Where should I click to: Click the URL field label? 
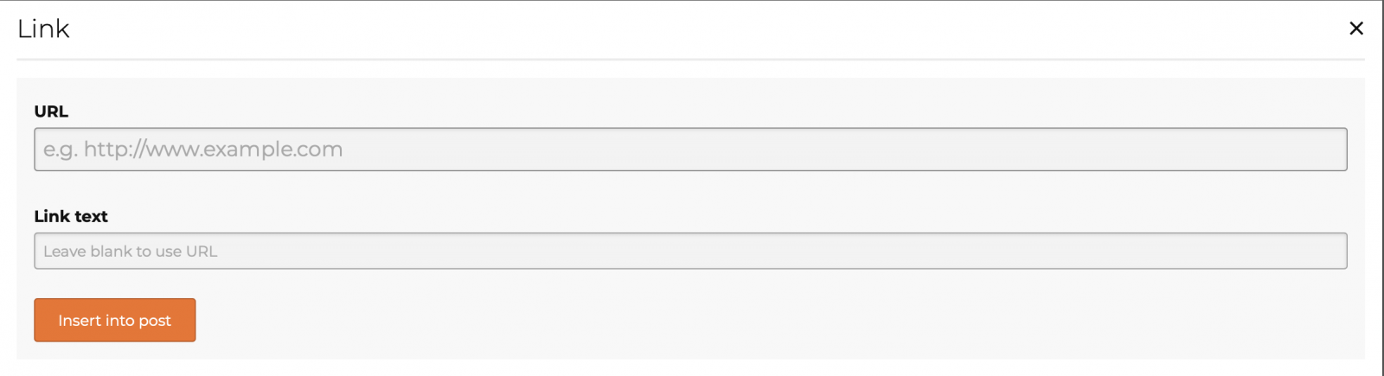click(51, 112)
